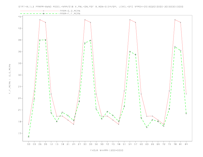Click x-axis tick label 09

45,144
